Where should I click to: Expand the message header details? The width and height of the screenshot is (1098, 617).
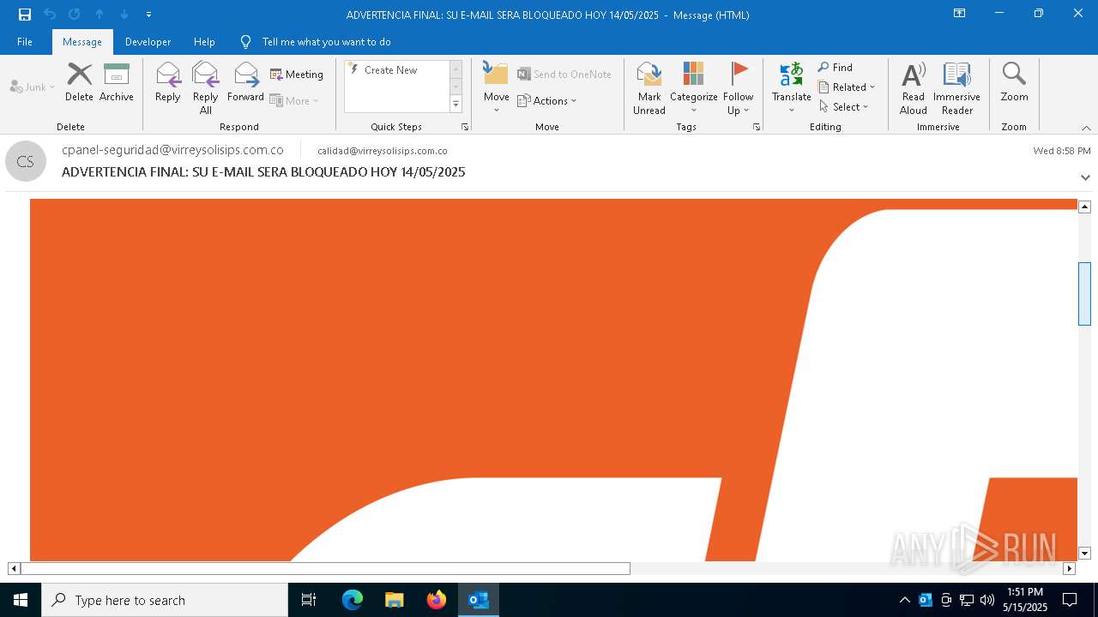pyautogui.click(x=1085, y=177)
